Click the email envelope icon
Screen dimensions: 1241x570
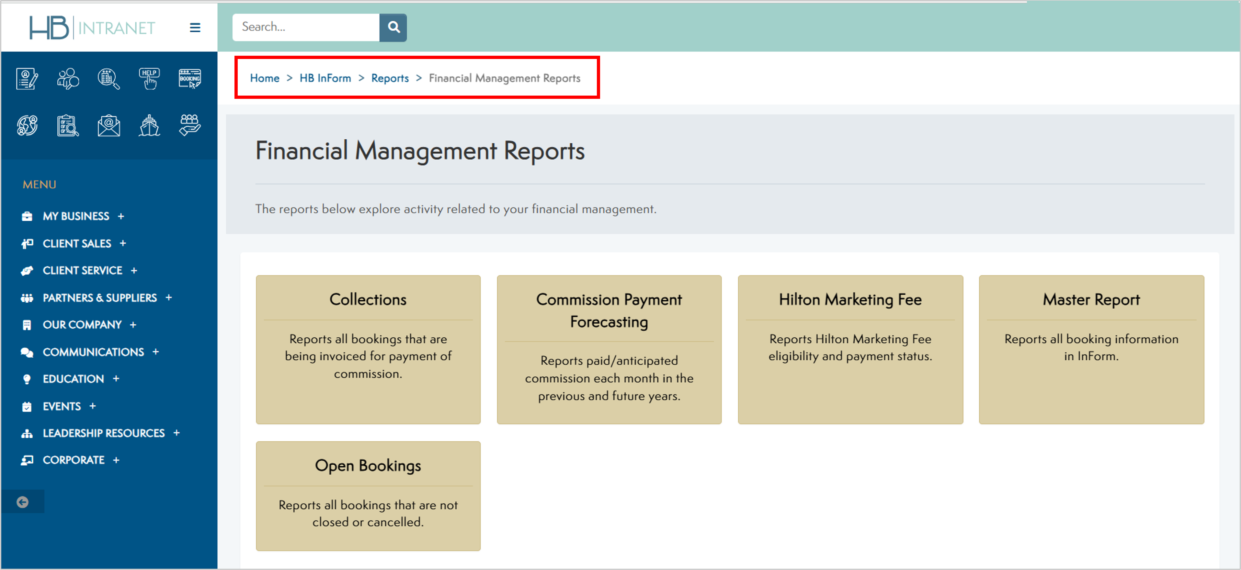click(x=108, y=125)
